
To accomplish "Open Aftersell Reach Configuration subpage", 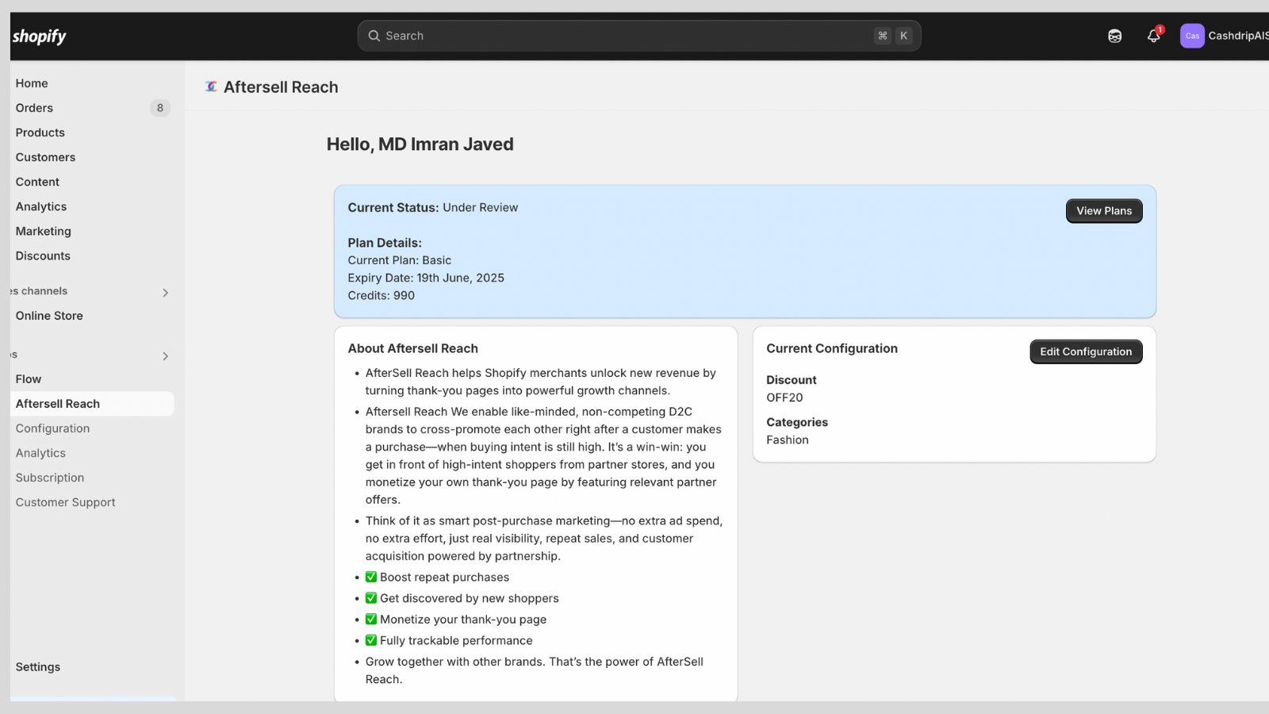I will tap(52, 428).
